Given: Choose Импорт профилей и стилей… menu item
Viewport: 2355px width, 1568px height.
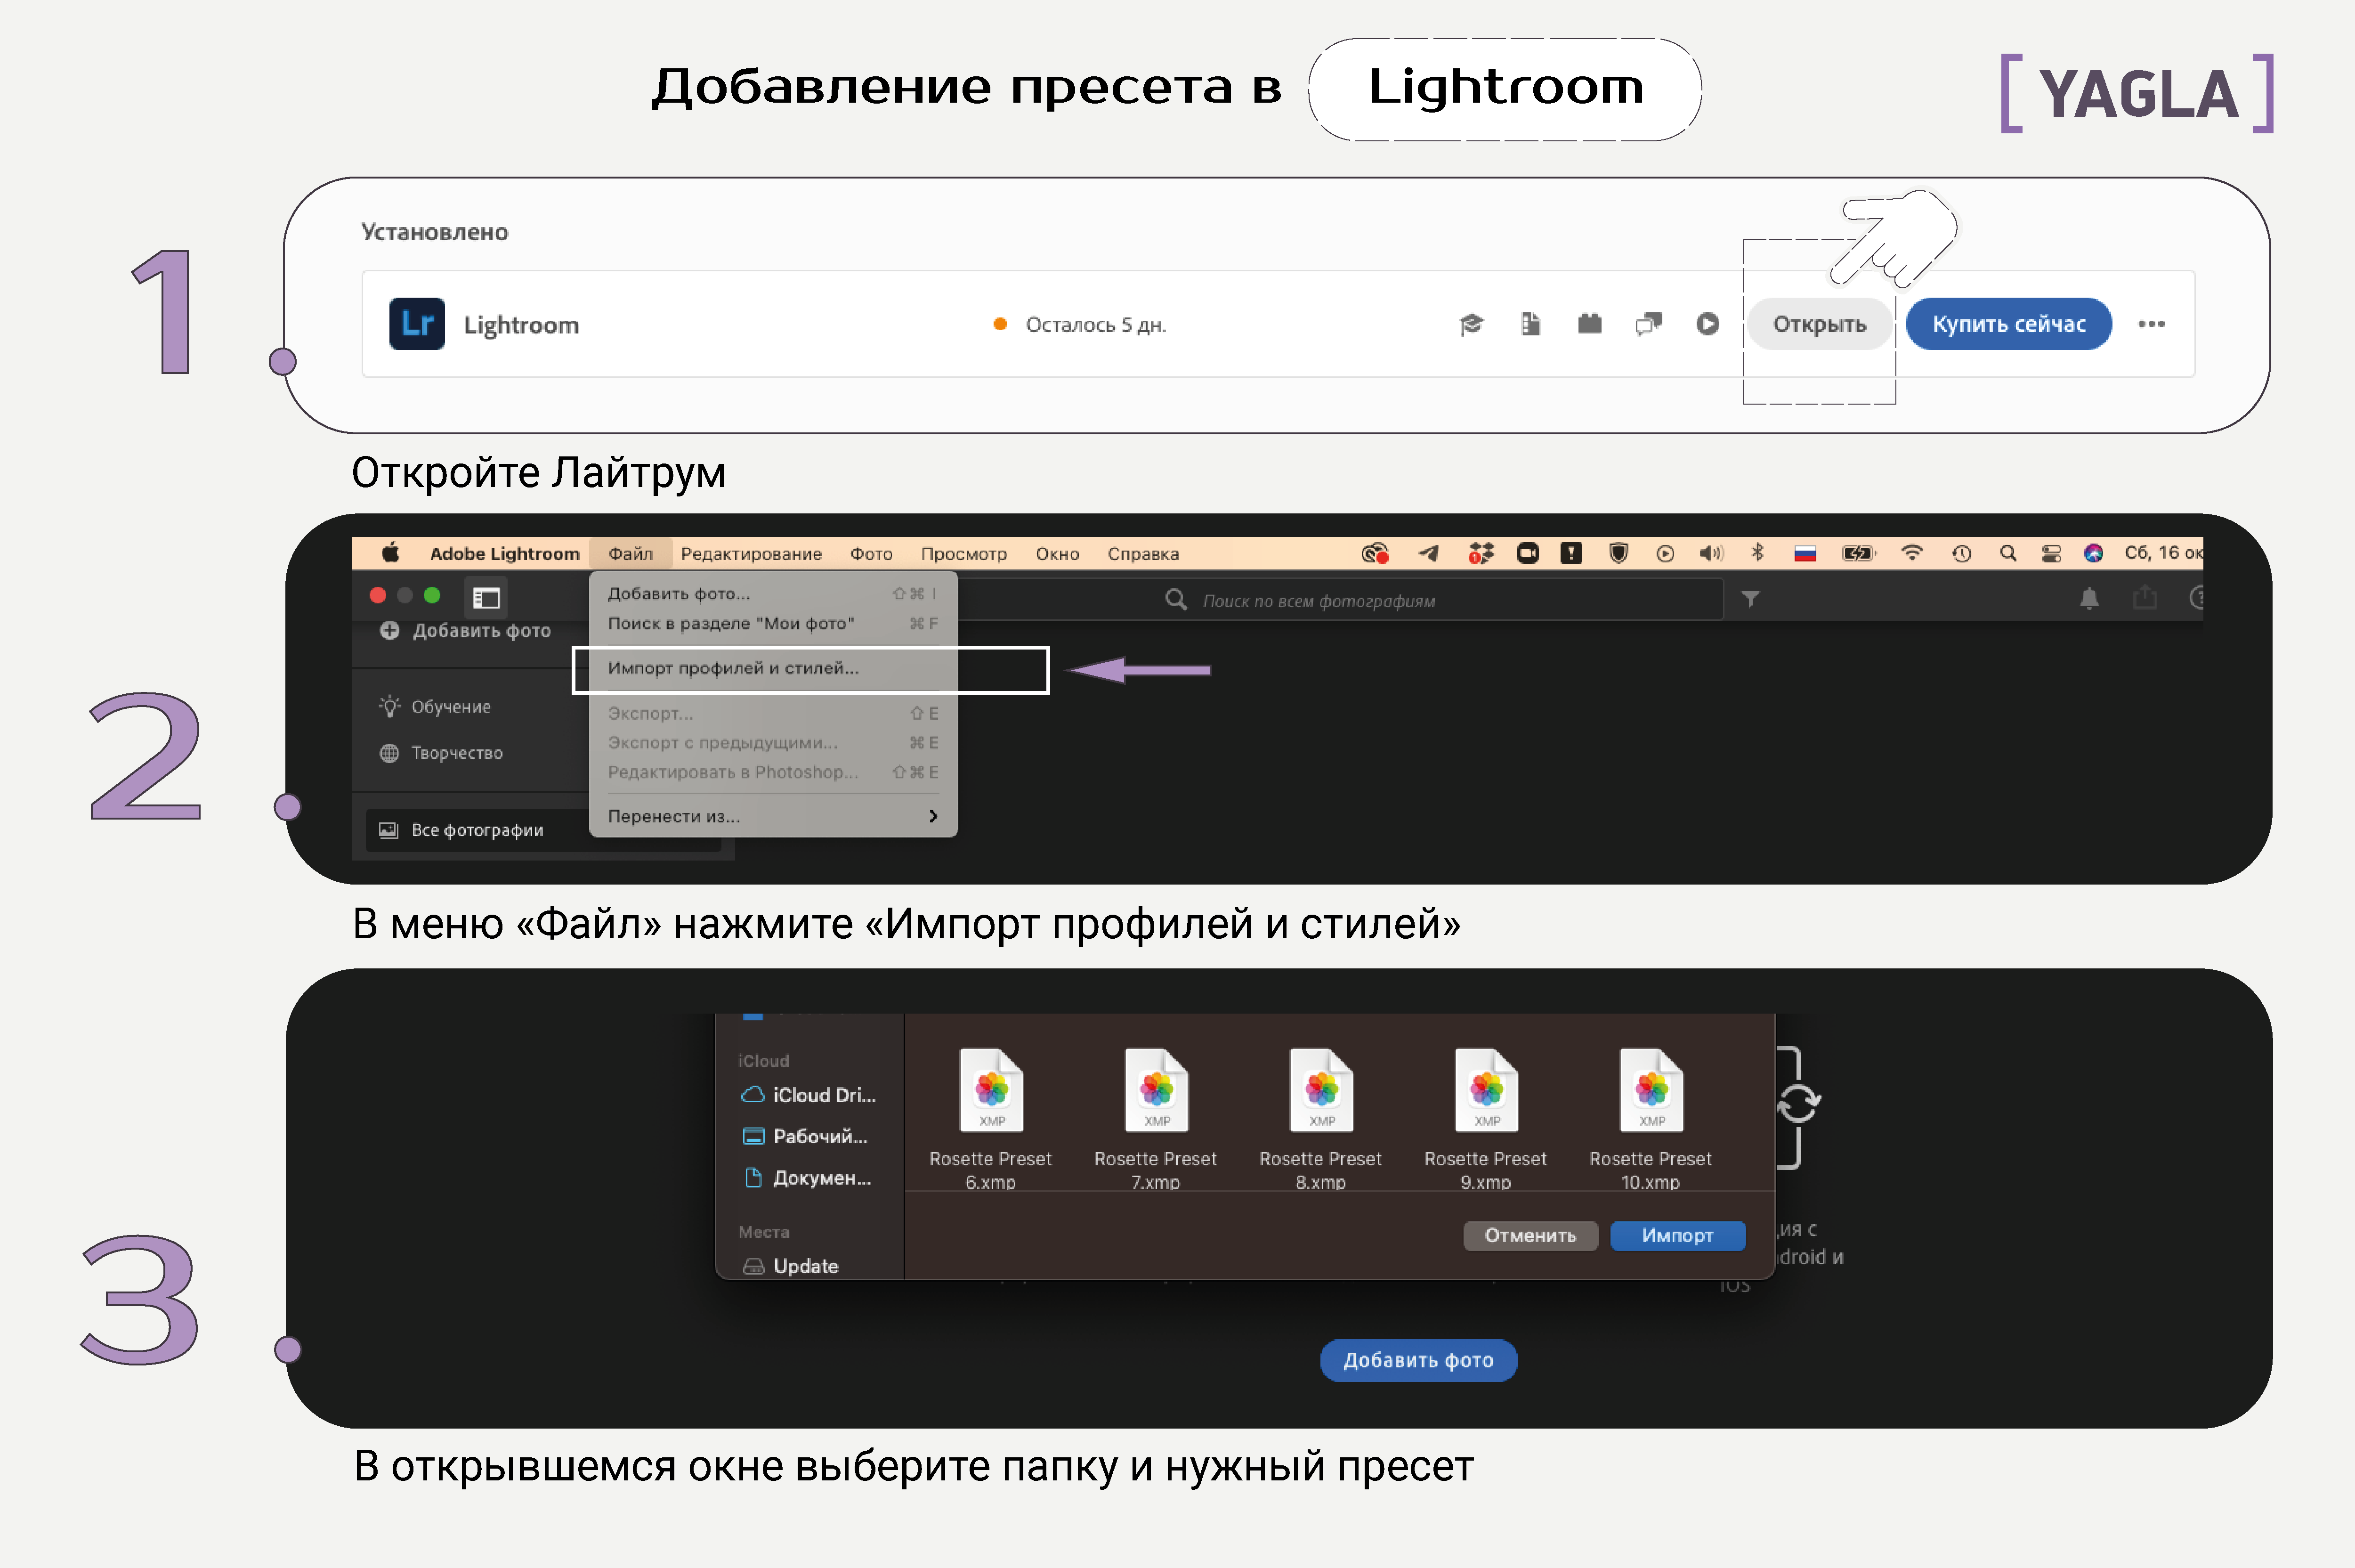Looking at the screenshot, I should (774, 668).
